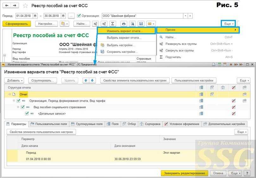Open the top Еще menu button
This screenshot has height=178, width=256.
[228, 24]
